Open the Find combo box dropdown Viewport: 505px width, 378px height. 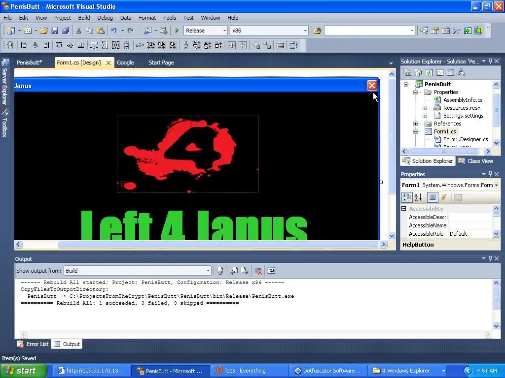412,31
